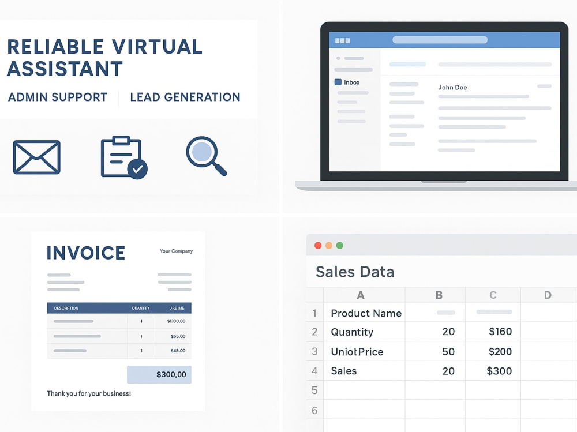Select column C header in spreadsheet

[x=493, y=295]
